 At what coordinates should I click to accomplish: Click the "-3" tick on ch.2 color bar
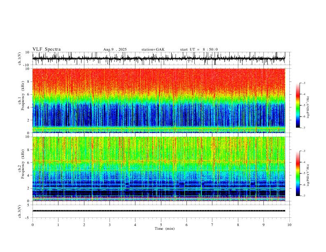(304, 151)
